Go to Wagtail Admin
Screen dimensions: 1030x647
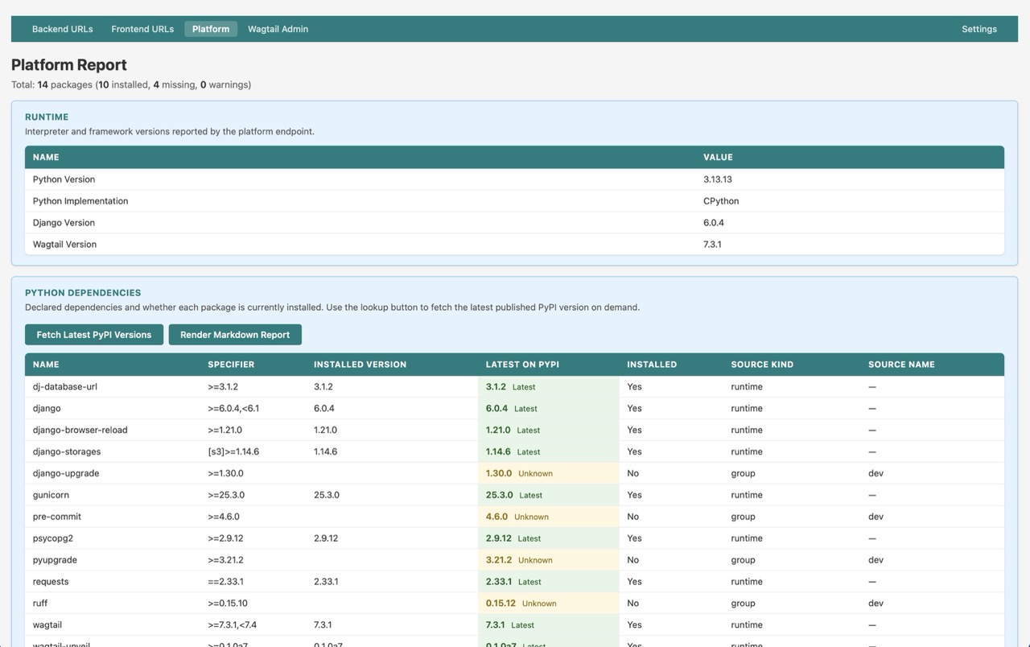[x=278, y=29]
